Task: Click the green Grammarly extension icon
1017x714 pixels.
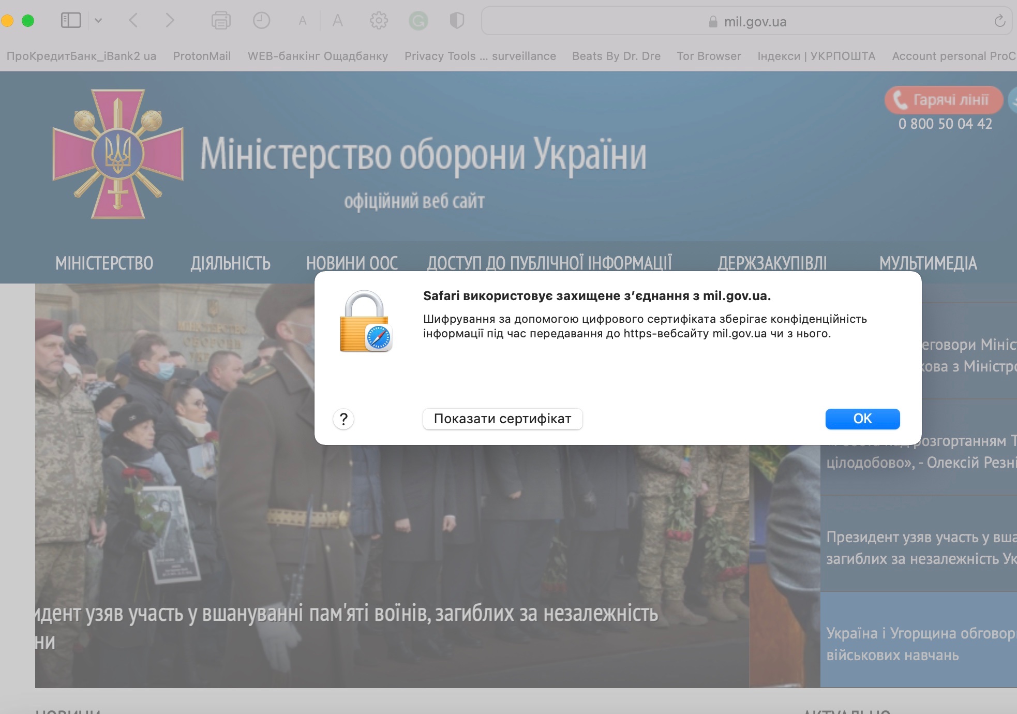Action: pos(418,21)
